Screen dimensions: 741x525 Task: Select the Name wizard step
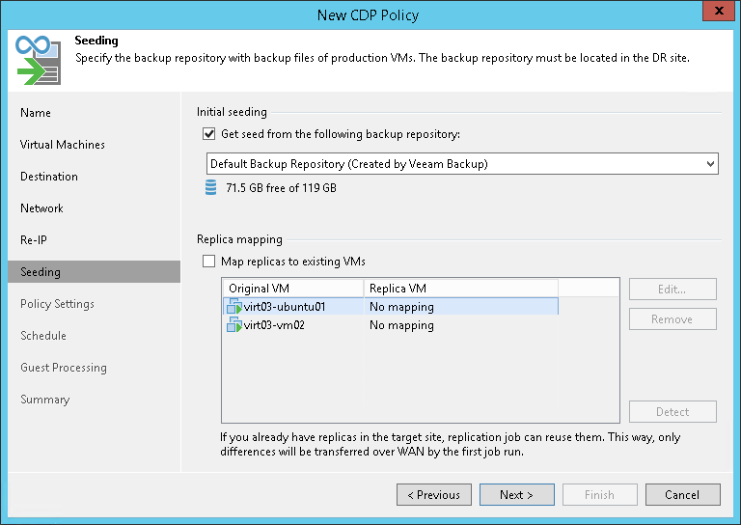point(36,113)
